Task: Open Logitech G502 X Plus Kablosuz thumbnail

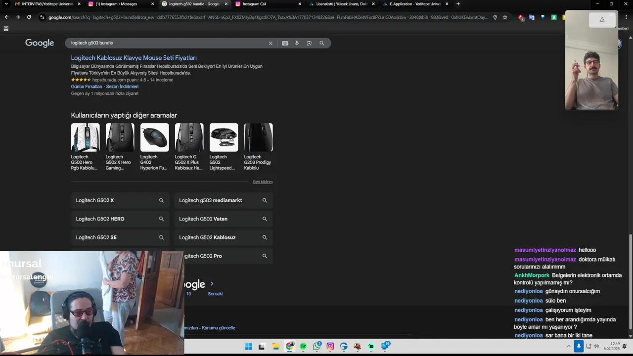Action: [189, 137]
